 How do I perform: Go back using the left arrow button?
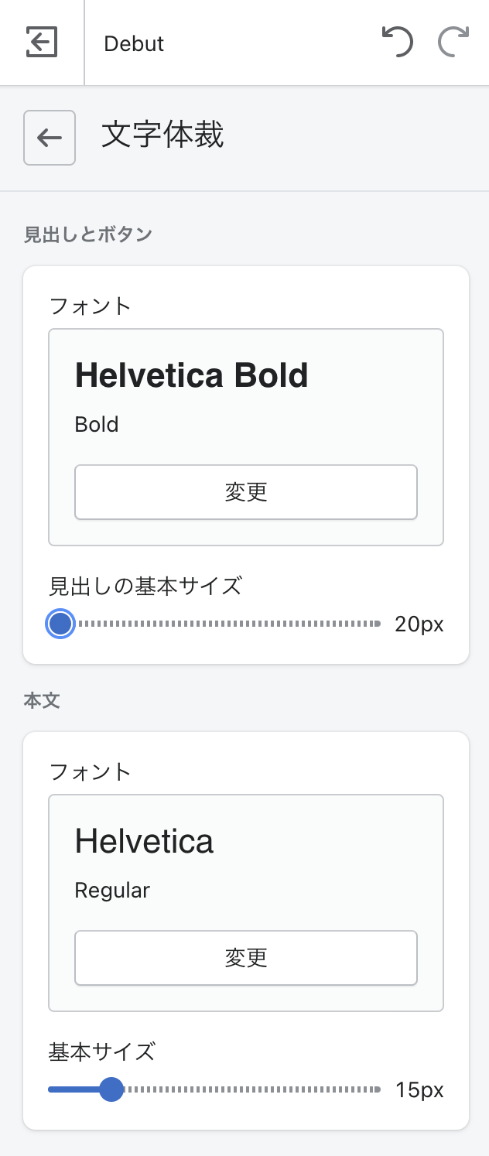point(50,139)
